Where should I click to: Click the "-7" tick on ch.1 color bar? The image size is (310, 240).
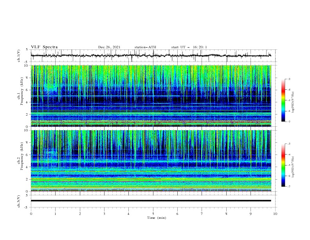point(288,122)
